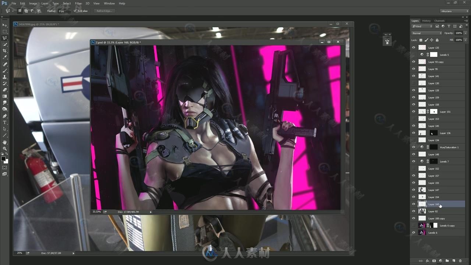Select the Line tool
This screenshot has height=265, width=471.
[x=5, y=135]
